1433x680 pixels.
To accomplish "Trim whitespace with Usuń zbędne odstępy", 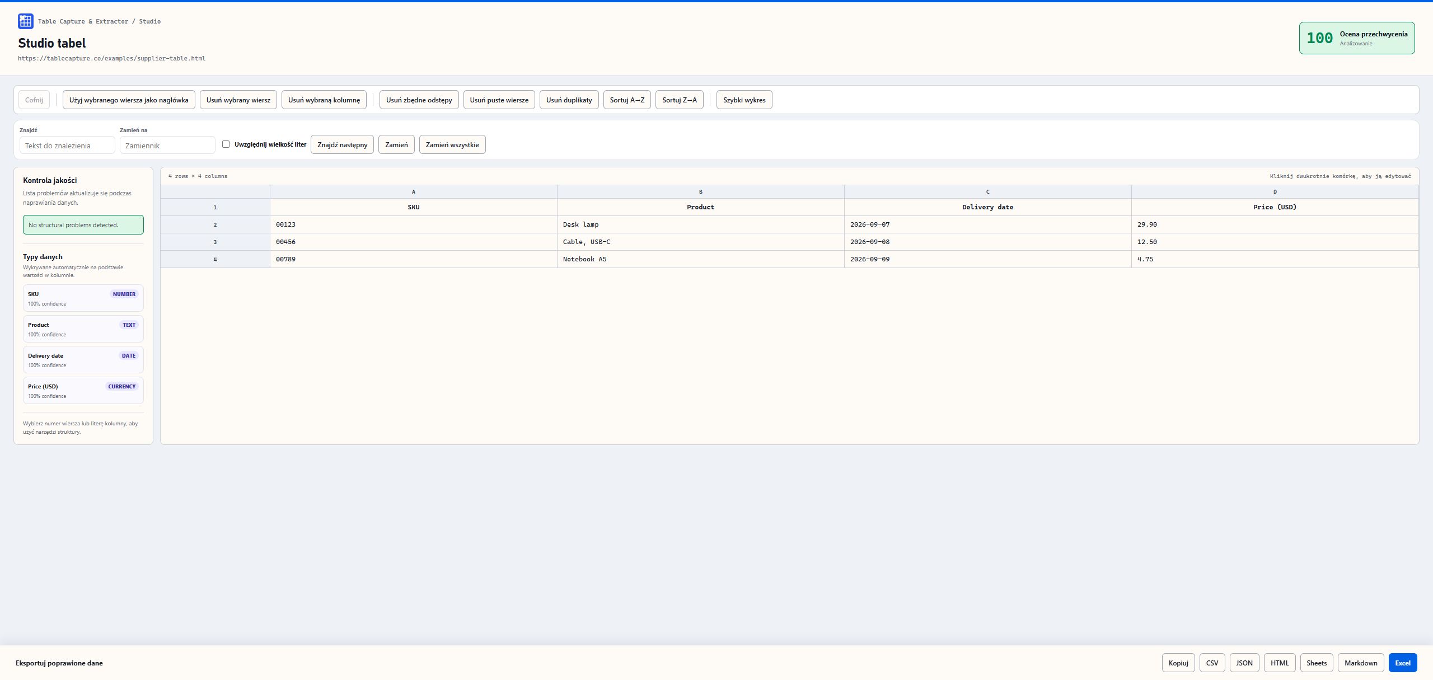I will click(419, 100).
